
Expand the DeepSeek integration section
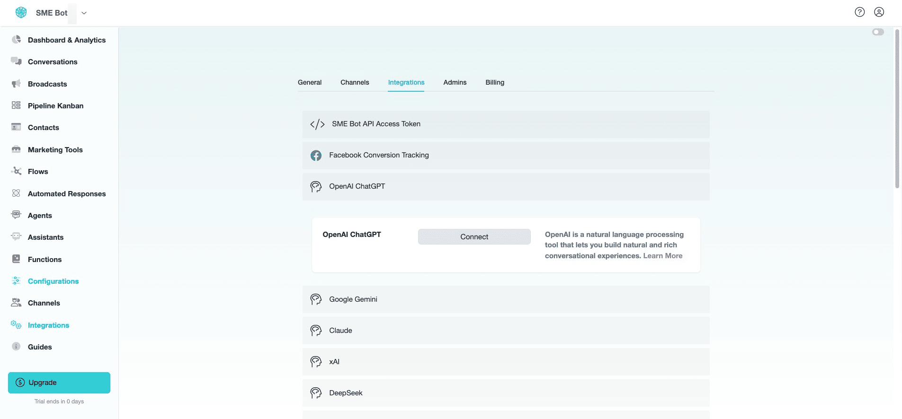click(506, 393)
